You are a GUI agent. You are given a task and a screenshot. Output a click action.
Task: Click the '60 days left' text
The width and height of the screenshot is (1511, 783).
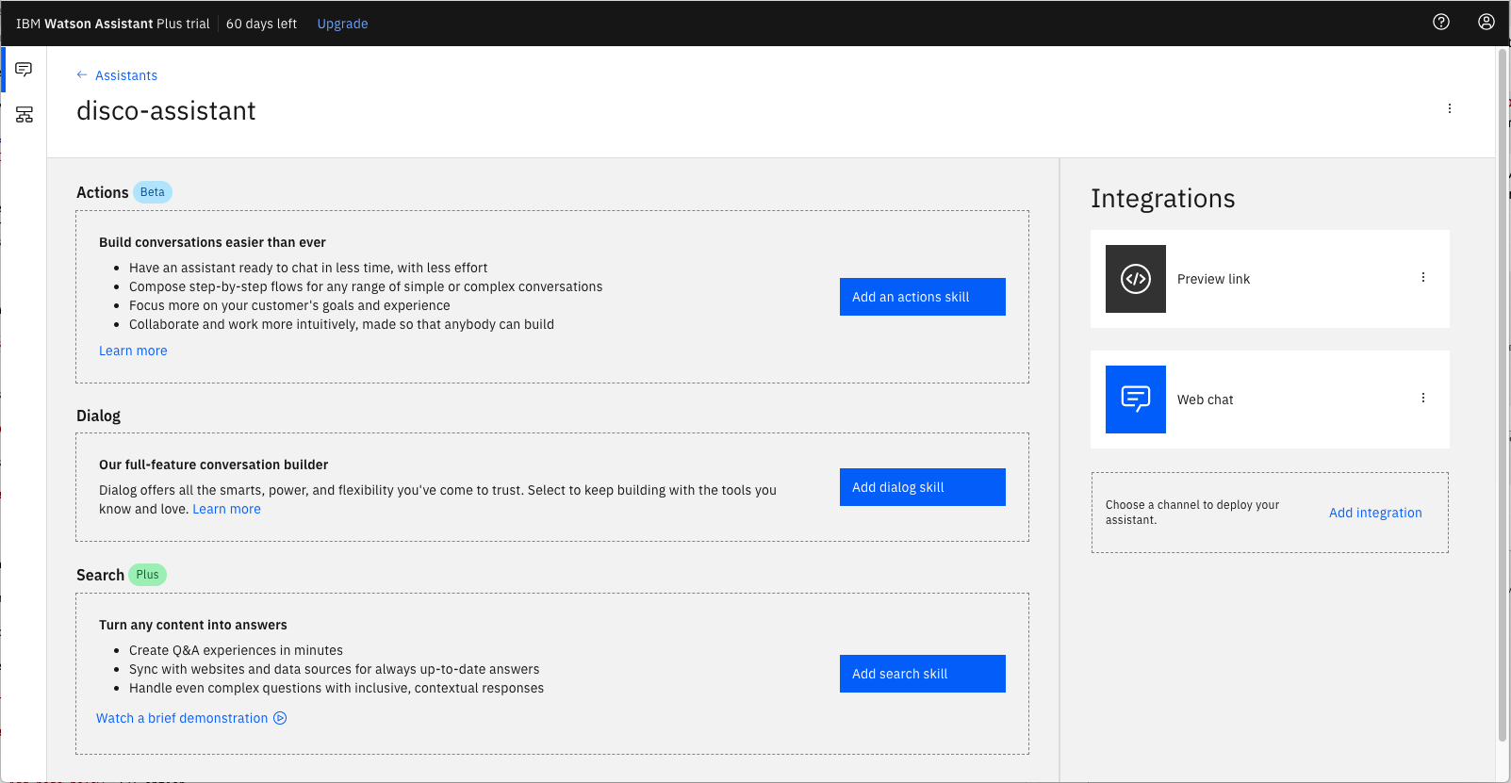click(x=261, y=24)
